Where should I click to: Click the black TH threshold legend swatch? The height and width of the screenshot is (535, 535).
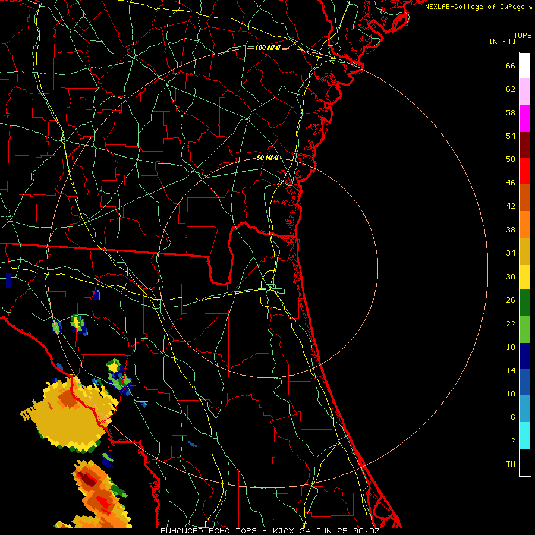click(x=525, y=462)
